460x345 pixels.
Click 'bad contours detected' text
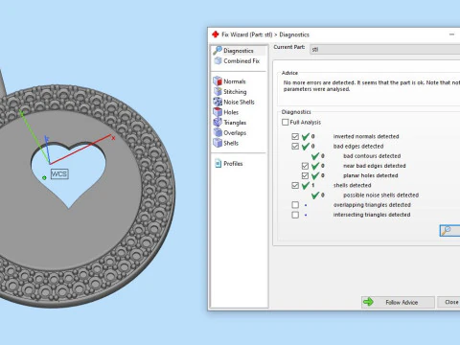click(x=372, y=156)
